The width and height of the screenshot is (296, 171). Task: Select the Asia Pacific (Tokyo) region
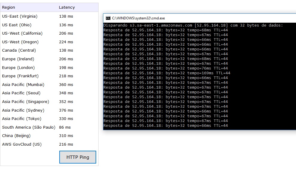22,119
